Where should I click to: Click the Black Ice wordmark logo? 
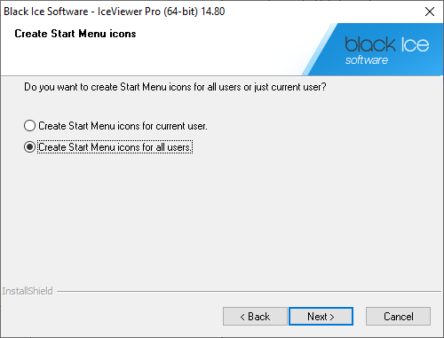[x=387, y=44]
